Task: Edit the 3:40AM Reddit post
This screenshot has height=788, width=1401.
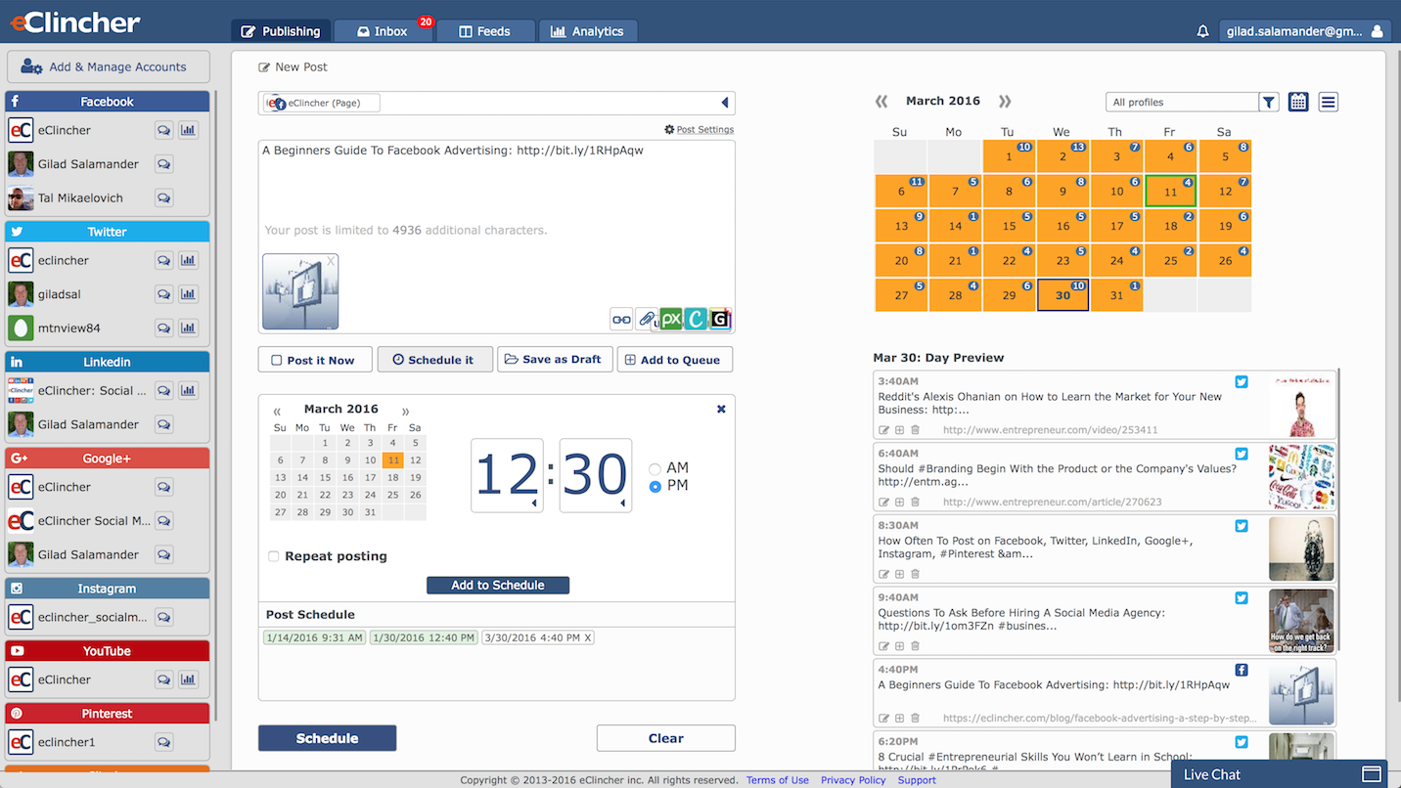Action: click(x=883, y=430)
